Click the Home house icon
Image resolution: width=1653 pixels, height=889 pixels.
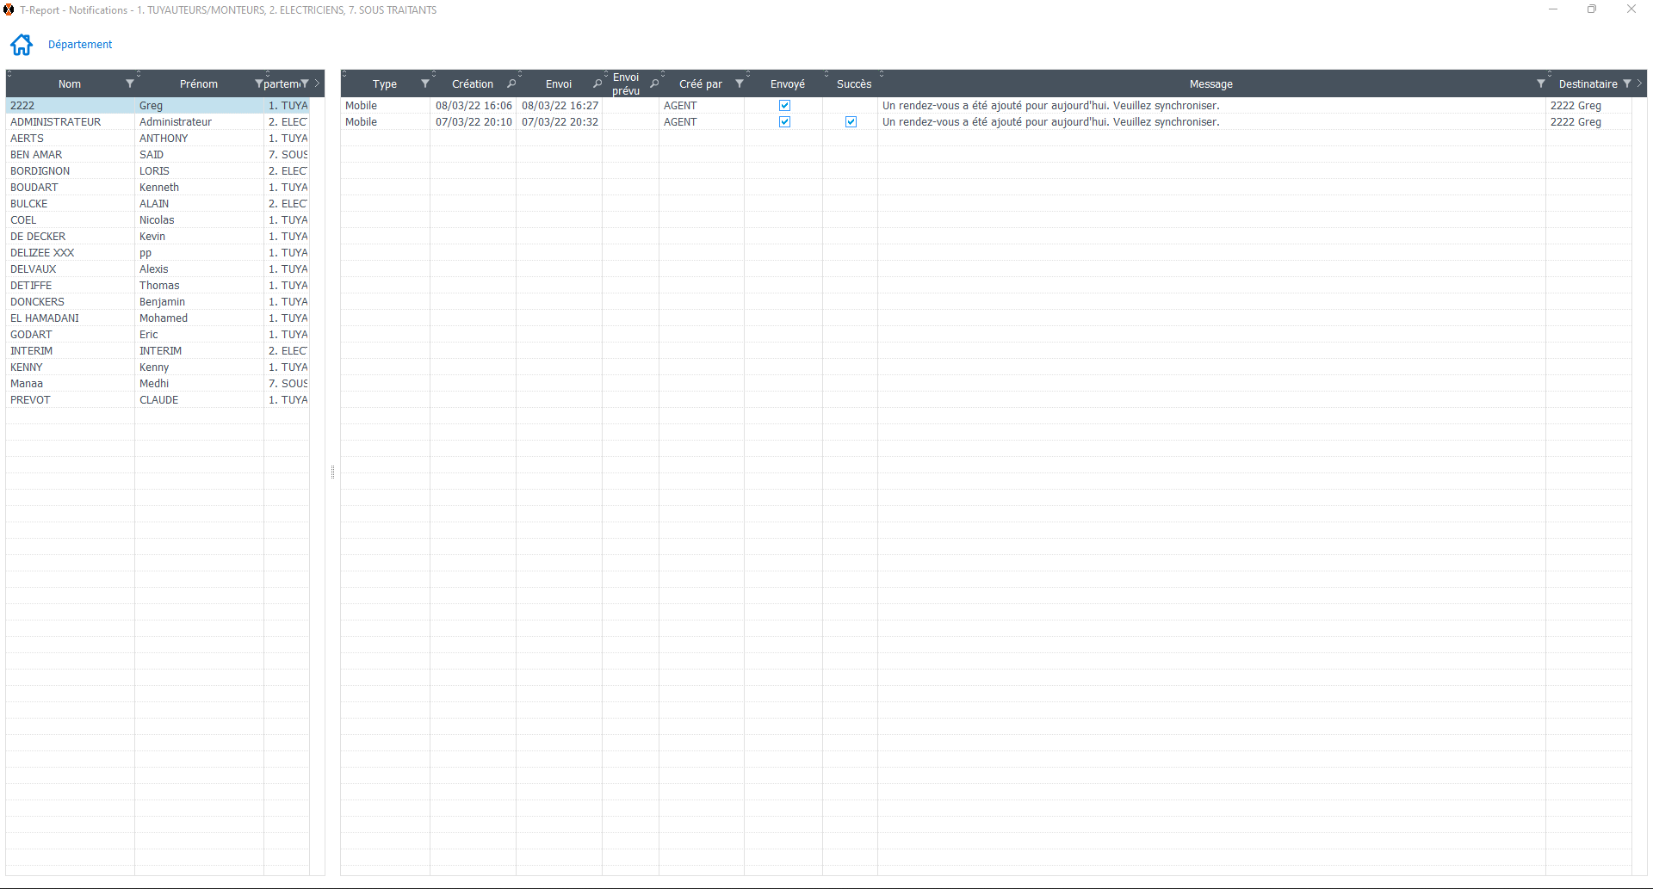tap(22, 45)
